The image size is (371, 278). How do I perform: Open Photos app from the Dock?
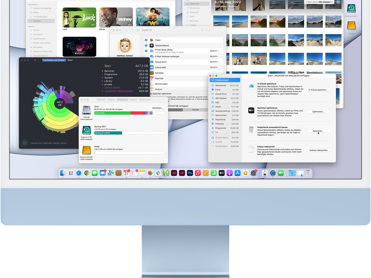click(150, 173)
